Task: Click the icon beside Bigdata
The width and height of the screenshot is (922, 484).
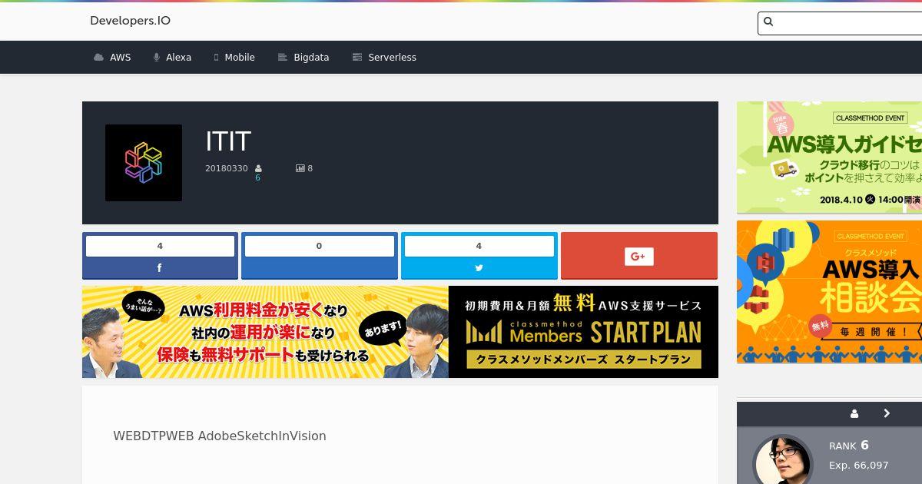Action: point(282,58)
